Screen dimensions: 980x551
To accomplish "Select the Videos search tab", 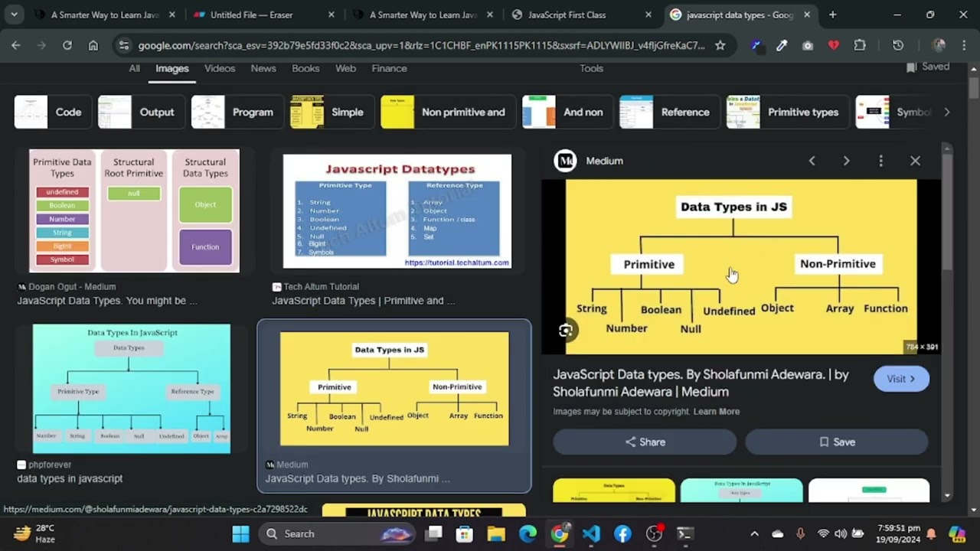I will [x=220, y=68].
